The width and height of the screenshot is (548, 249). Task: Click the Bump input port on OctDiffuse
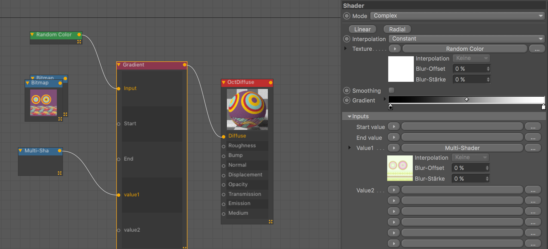point(224,156)
